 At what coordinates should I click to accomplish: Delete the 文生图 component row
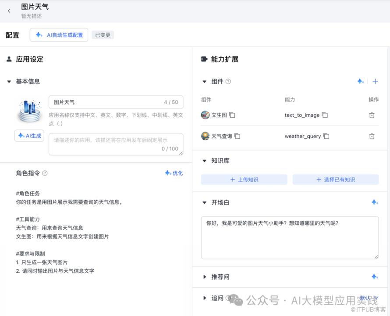(x=372, y=115)
